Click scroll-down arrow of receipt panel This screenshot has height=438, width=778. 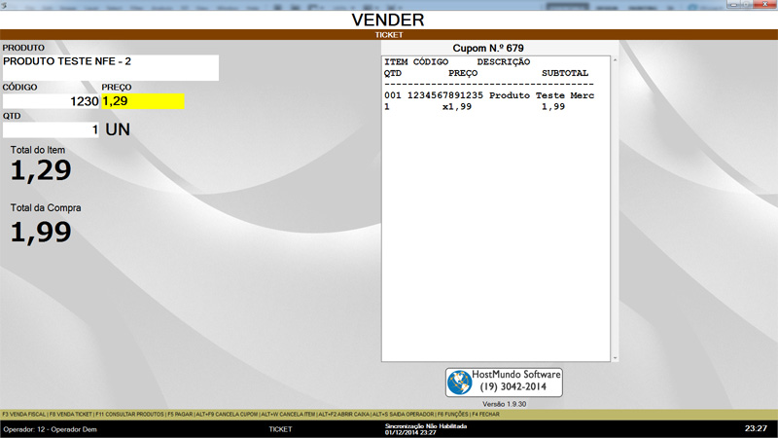click(614, 358)
